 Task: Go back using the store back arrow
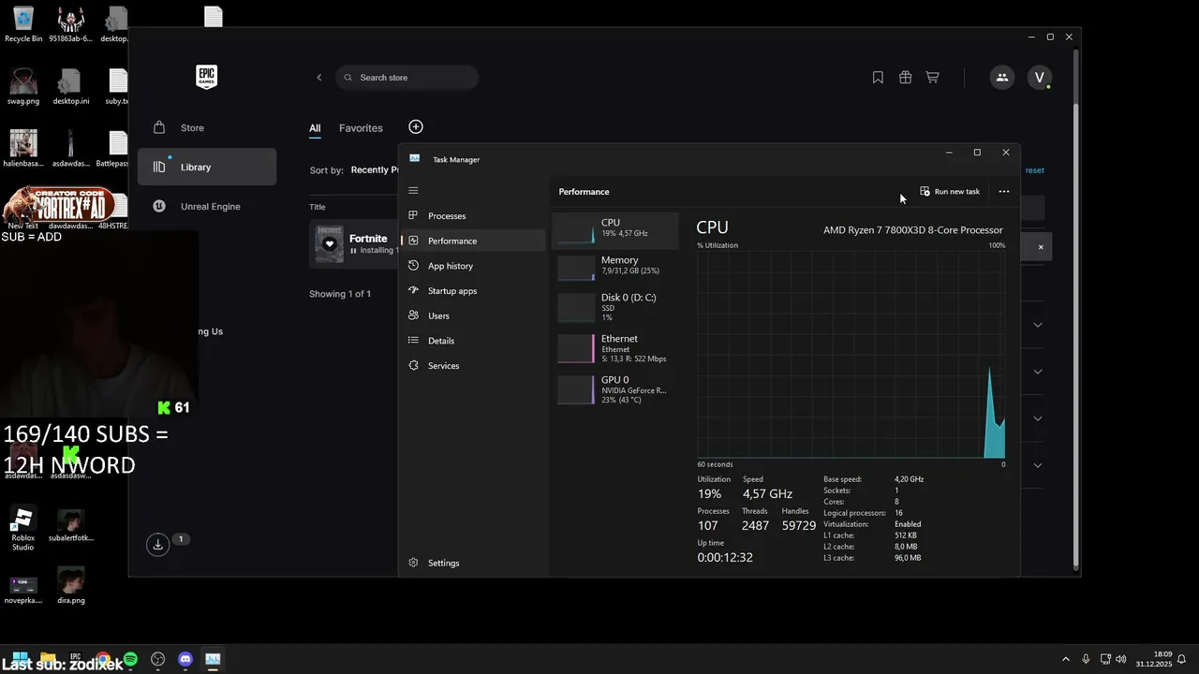pos(318,78)
